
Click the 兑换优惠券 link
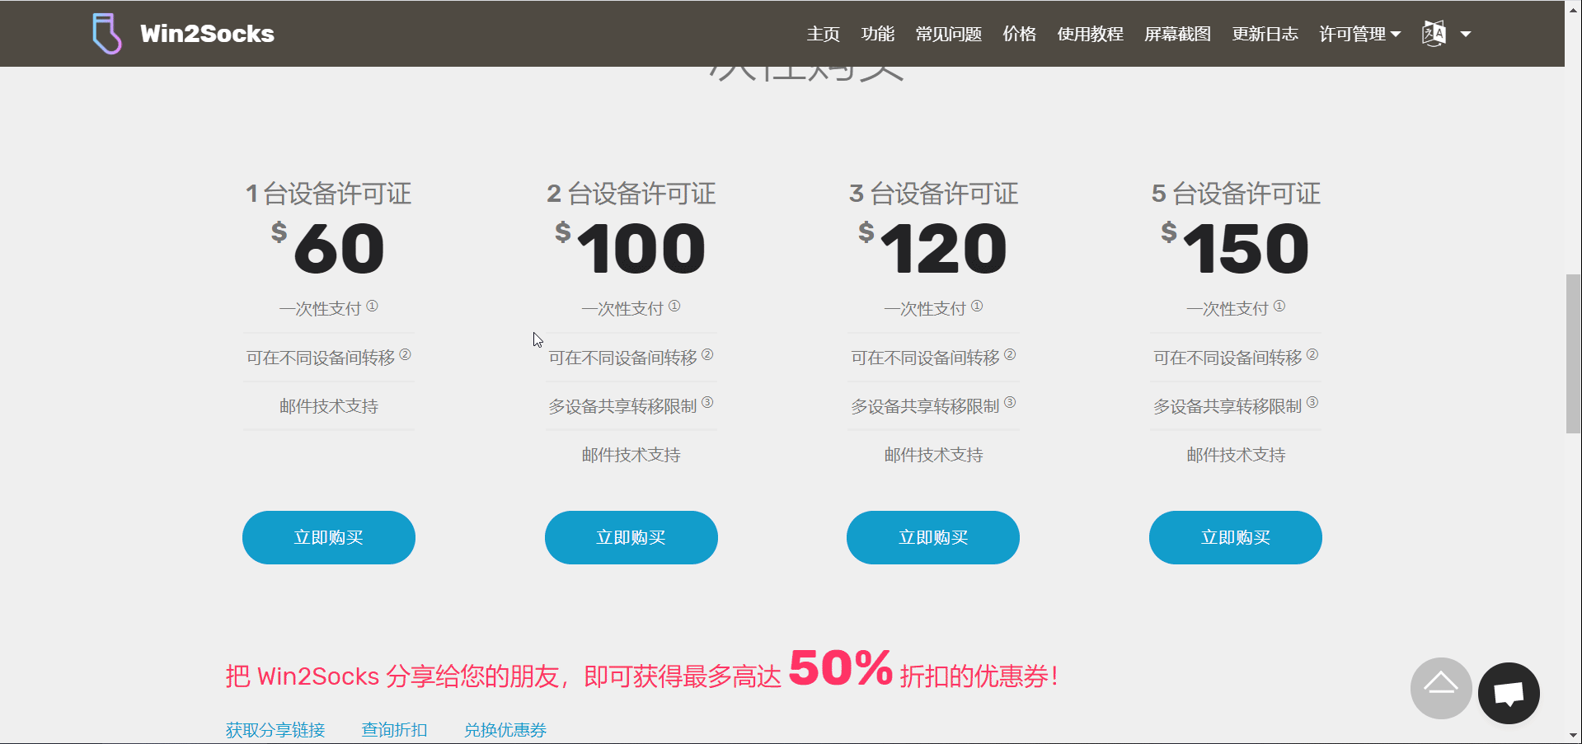(505, 730)
